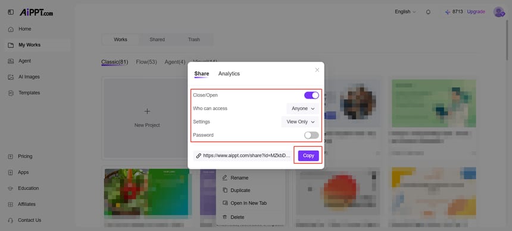
Task: Click the share URL text field
Action: (243, 156)
